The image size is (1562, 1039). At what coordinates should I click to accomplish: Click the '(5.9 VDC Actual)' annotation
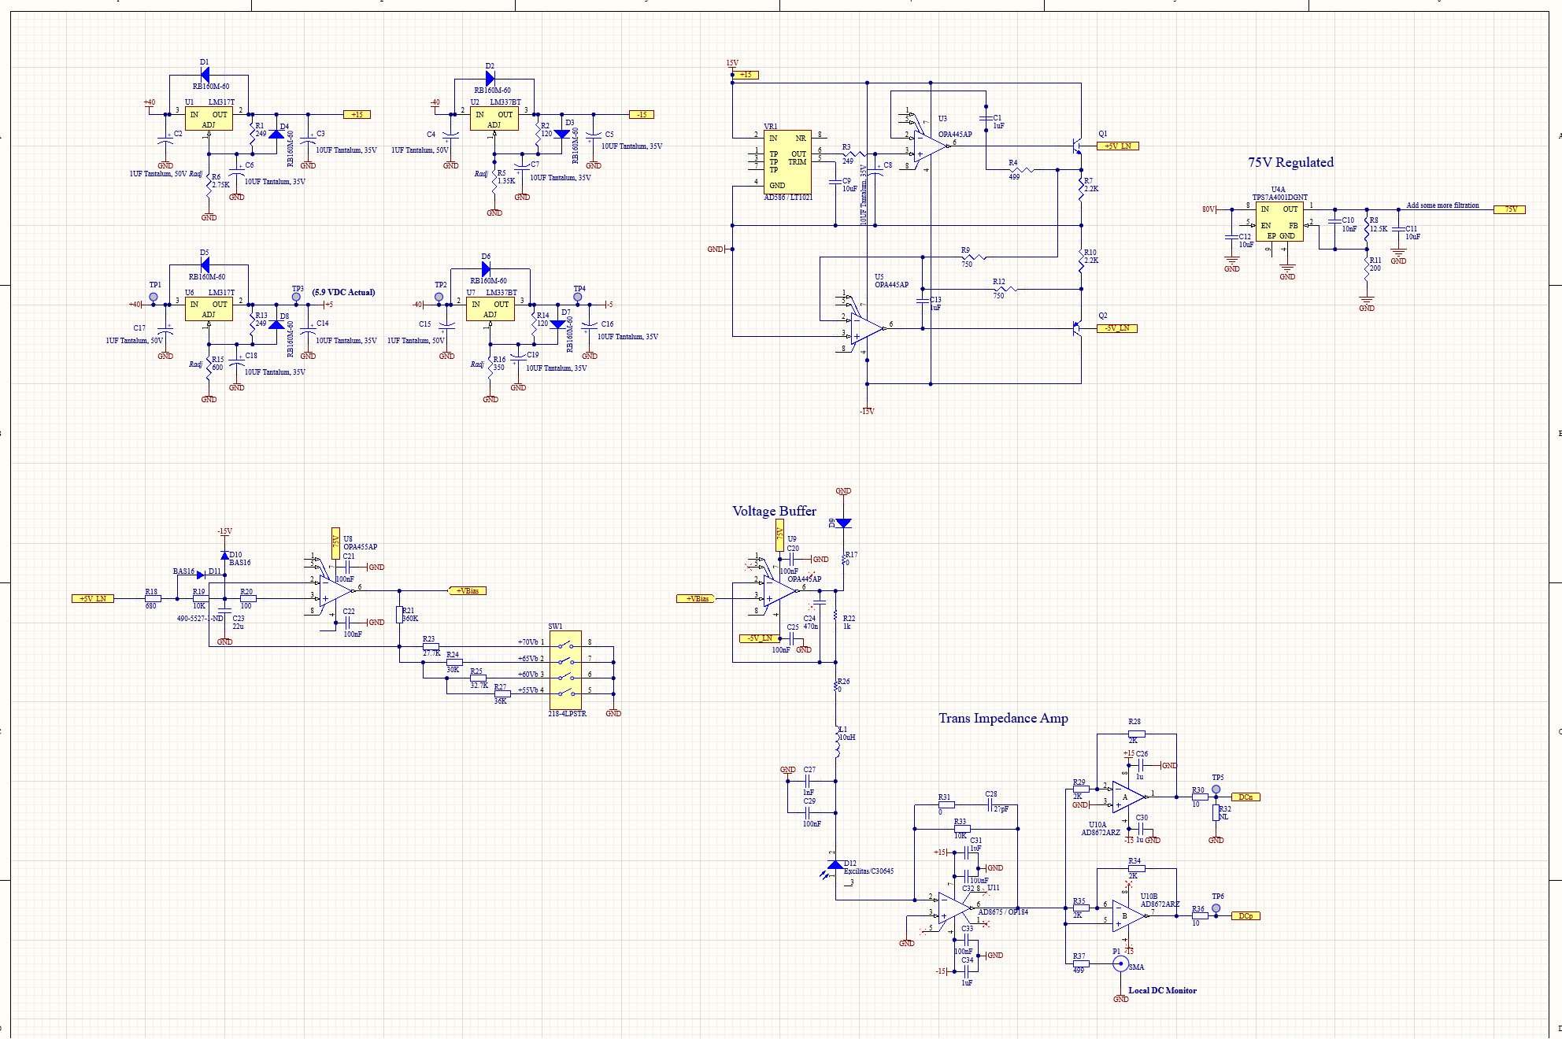pyautogui.click(x=343, y=292)
